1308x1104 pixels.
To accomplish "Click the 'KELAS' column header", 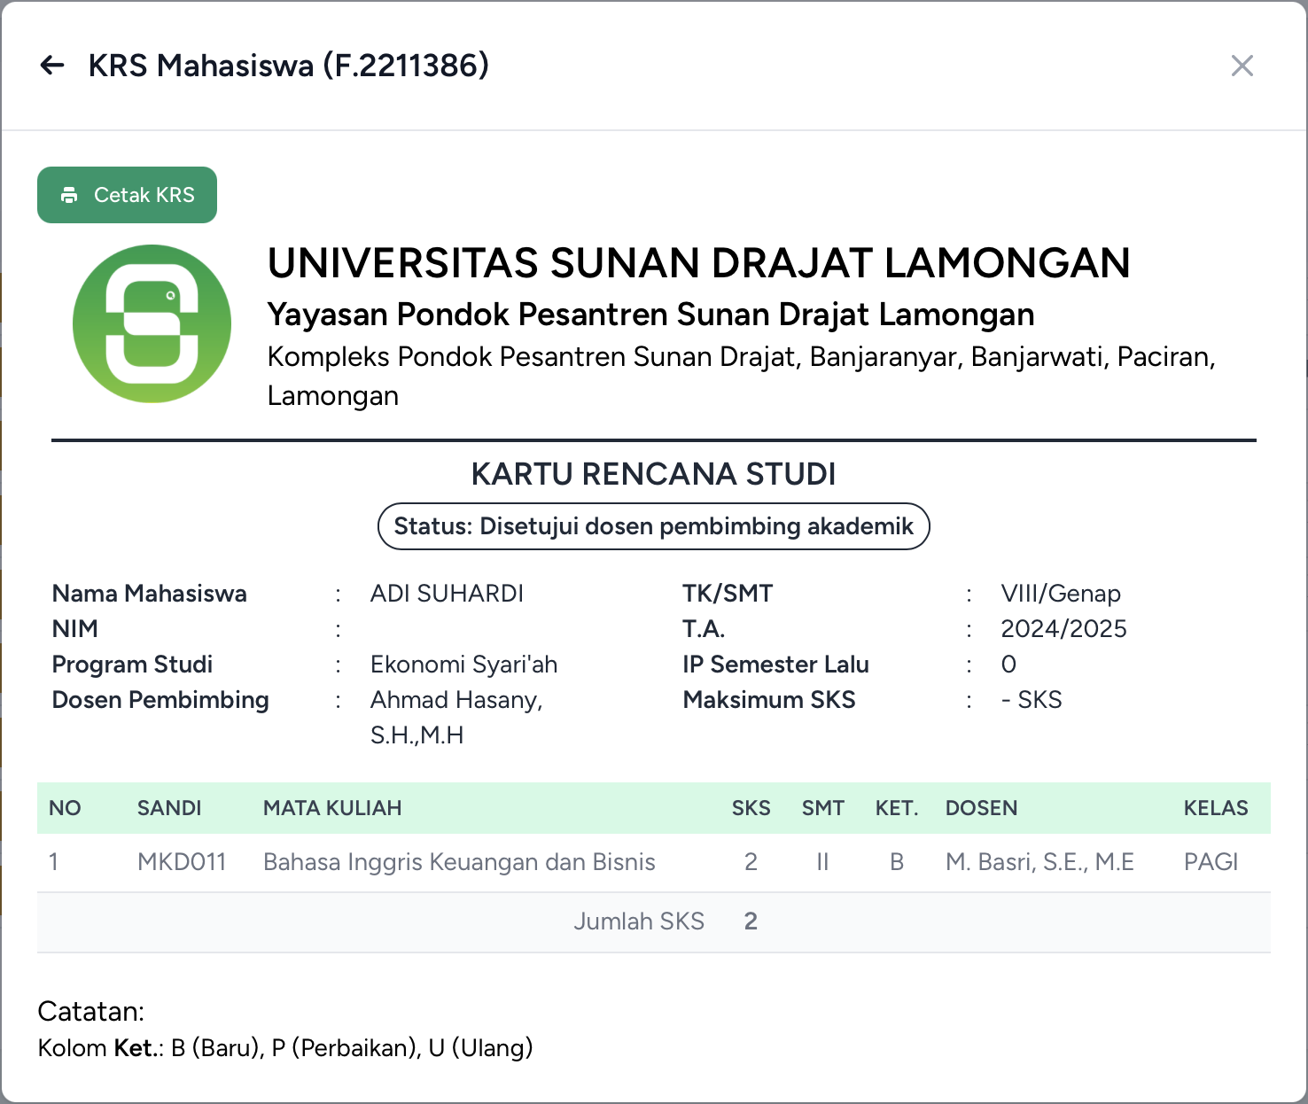I will tap(1216, 808).
